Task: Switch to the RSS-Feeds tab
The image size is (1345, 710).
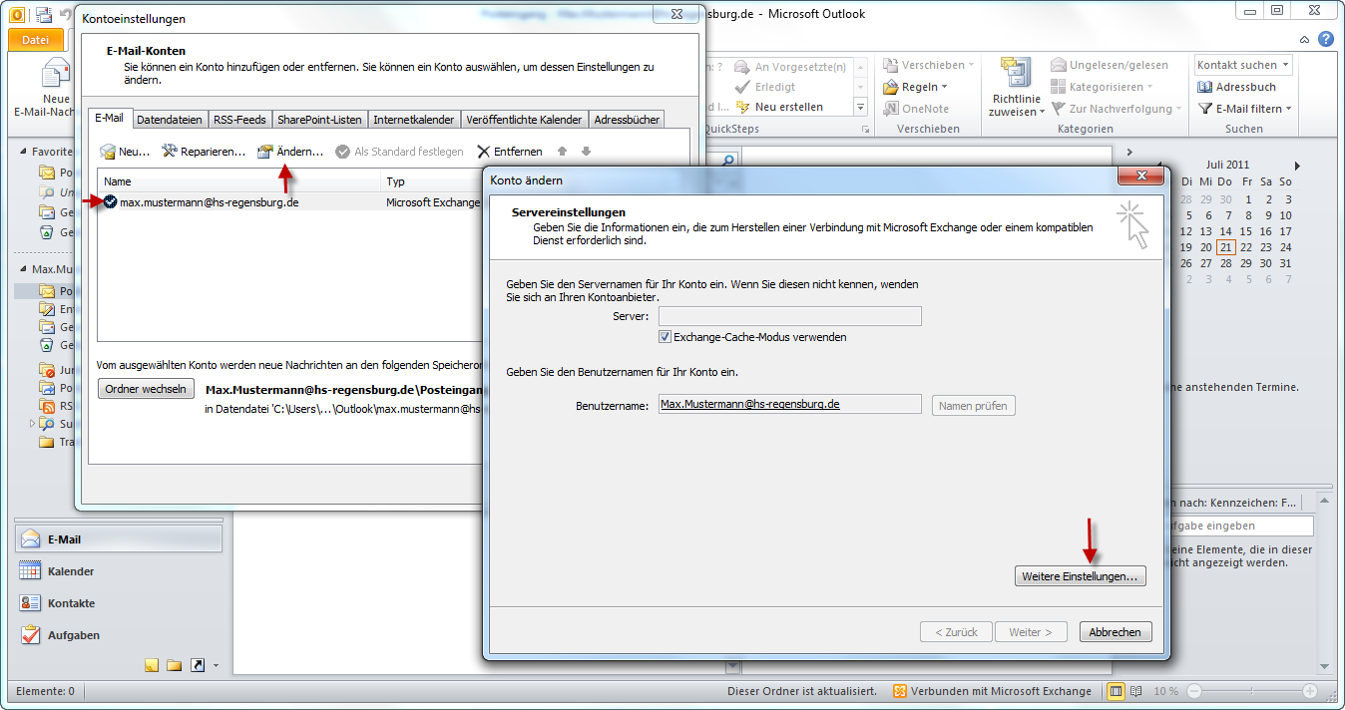Action: point(239,120)
